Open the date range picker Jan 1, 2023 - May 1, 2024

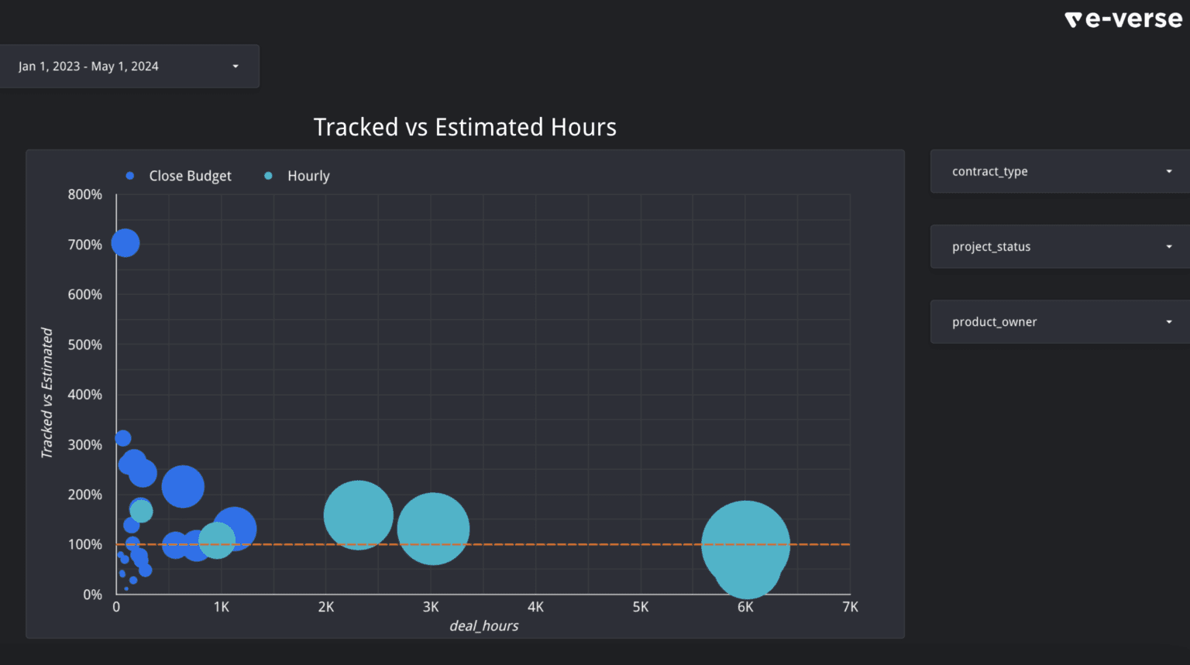click(129, 67)
